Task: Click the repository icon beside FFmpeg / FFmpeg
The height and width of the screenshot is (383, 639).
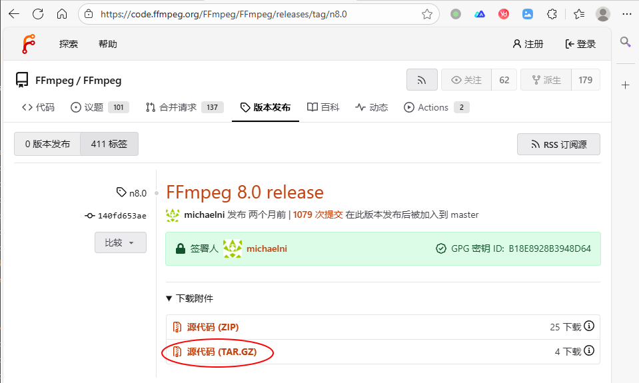Action: (21, 80)
